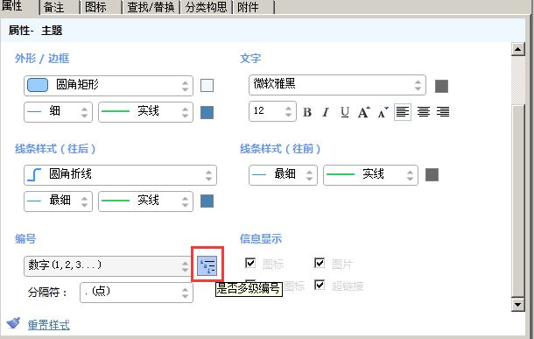Toggle the 图标 display checkbox
This screenshot has height=339, width=534.
(250, 263)
